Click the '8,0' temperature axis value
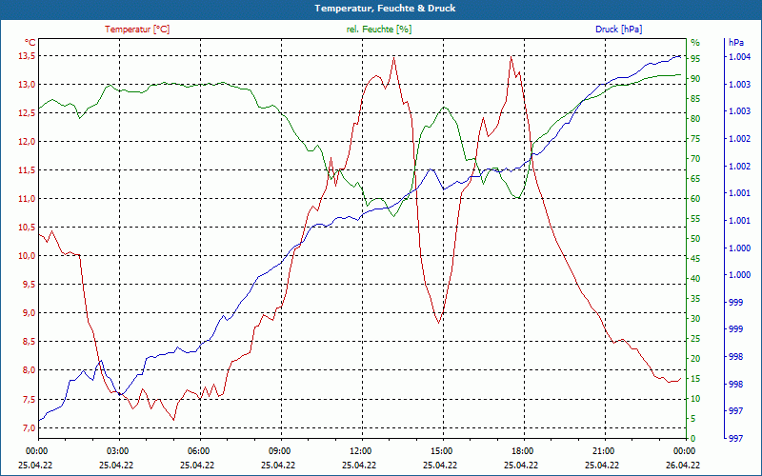The image size is (762, 476). [x=30, y=370]
